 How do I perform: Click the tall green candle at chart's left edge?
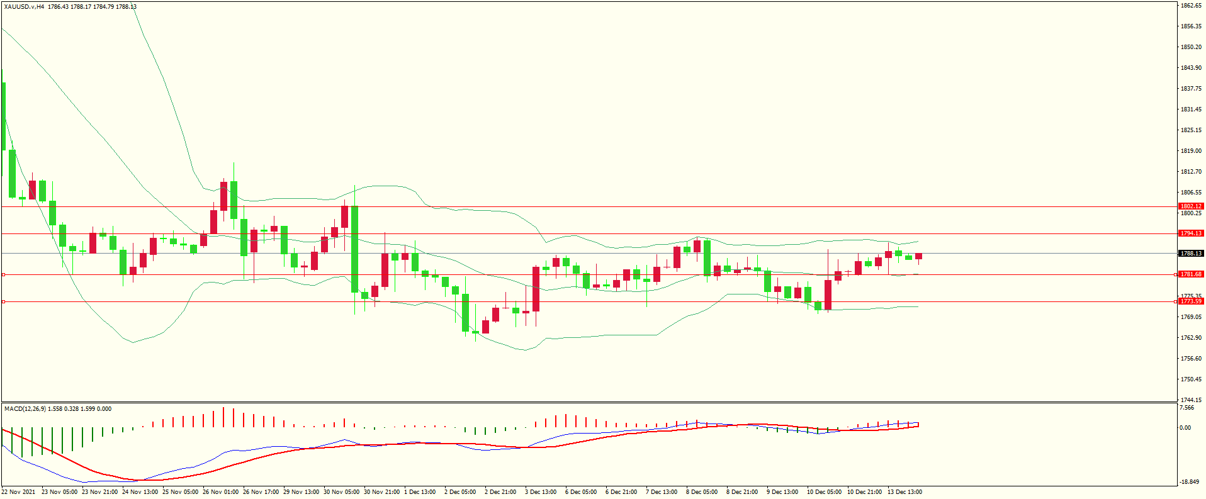(x=4, y=116)
